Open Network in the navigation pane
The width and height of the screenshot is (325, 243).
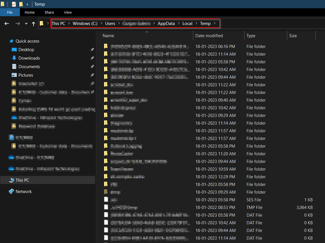pyautogui.click(x=23, y=192)
